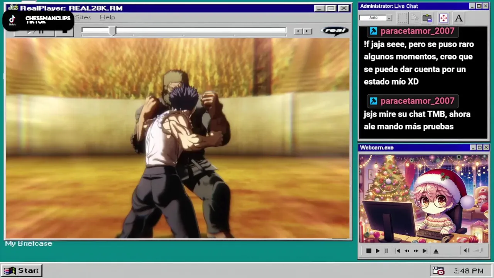
Task: Click moderator badge beside first paracetamor_2007
Action: (373, 31)
